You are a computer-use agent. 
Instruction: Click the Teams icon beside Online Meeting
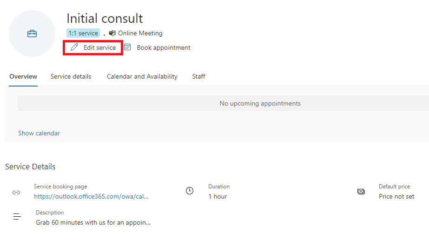pyautogui.click(x=112, y=33)
